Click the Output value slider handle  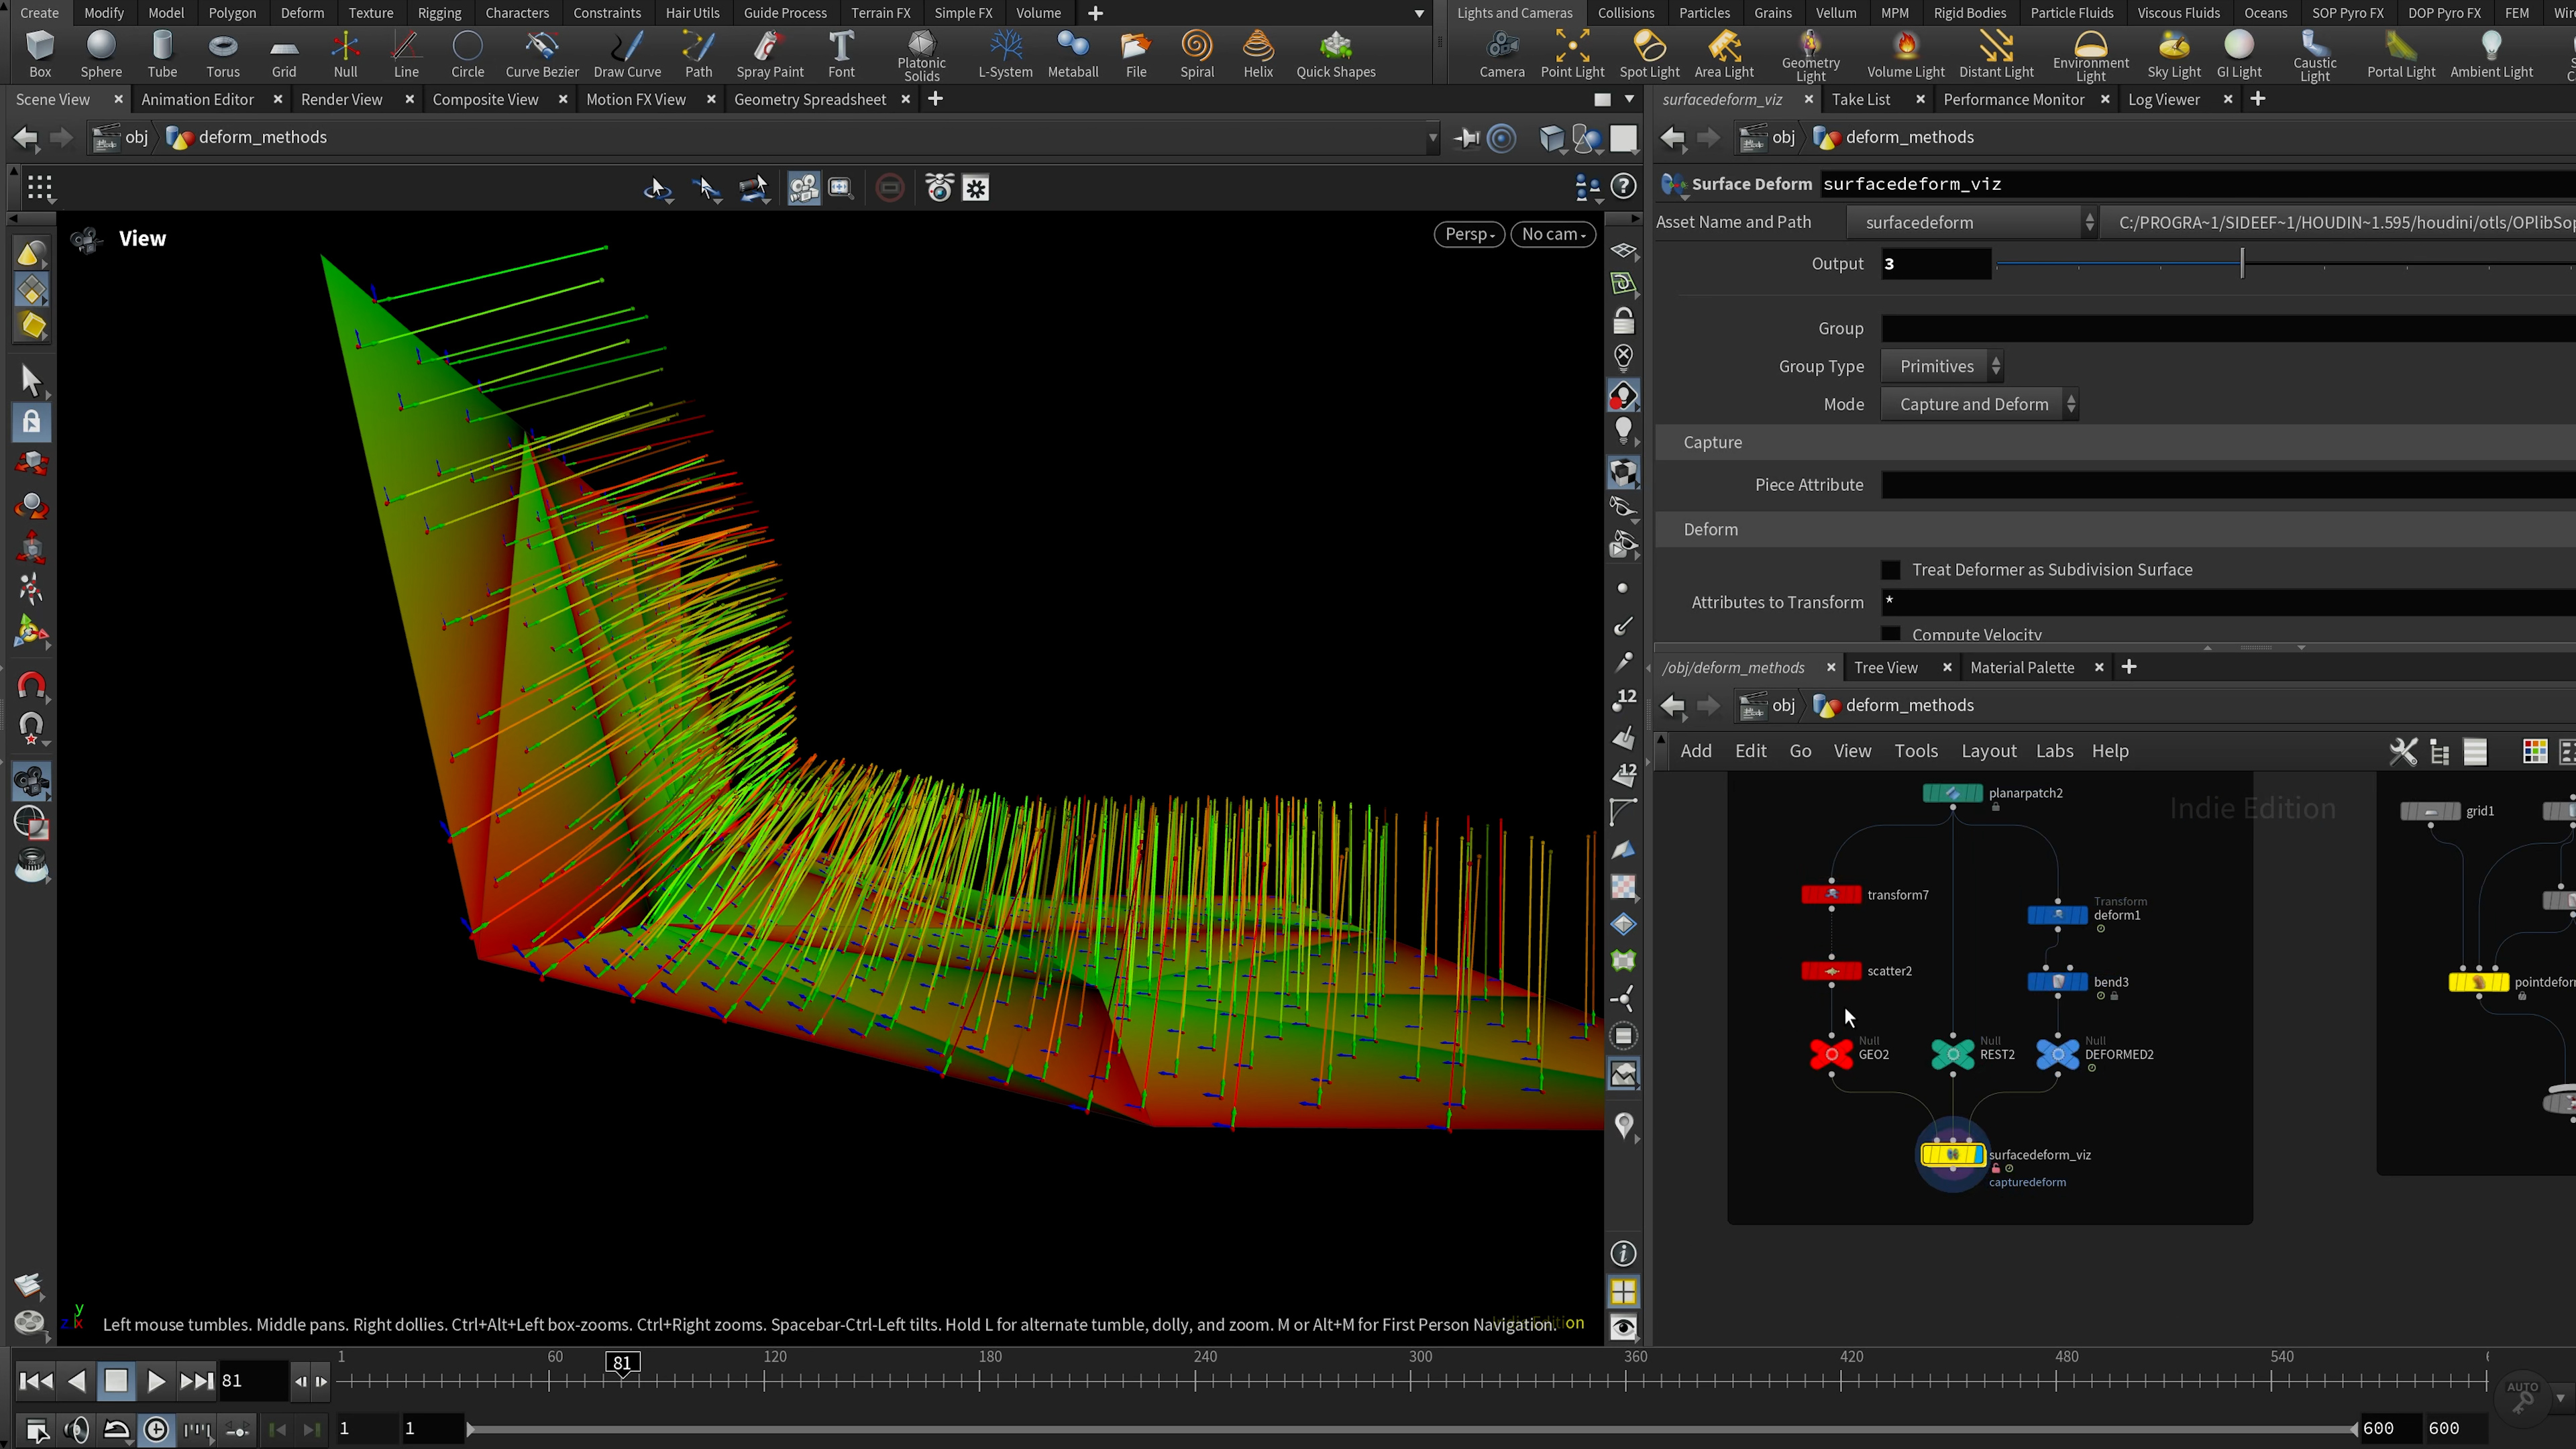[2241, 264]
